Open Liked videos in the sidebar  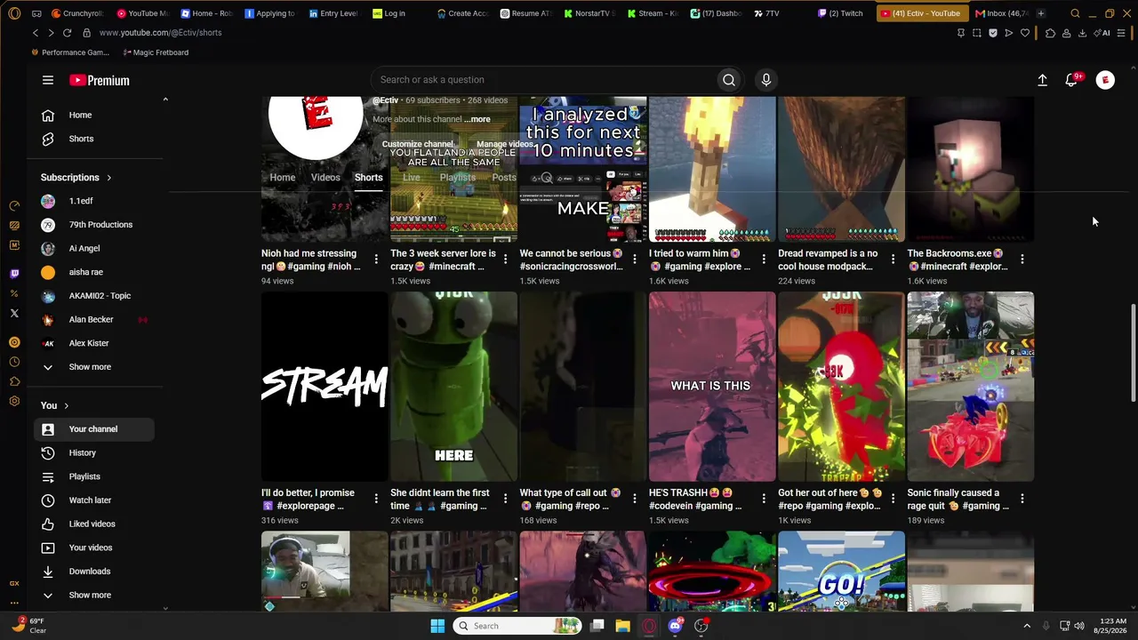[x=94, y=524]
